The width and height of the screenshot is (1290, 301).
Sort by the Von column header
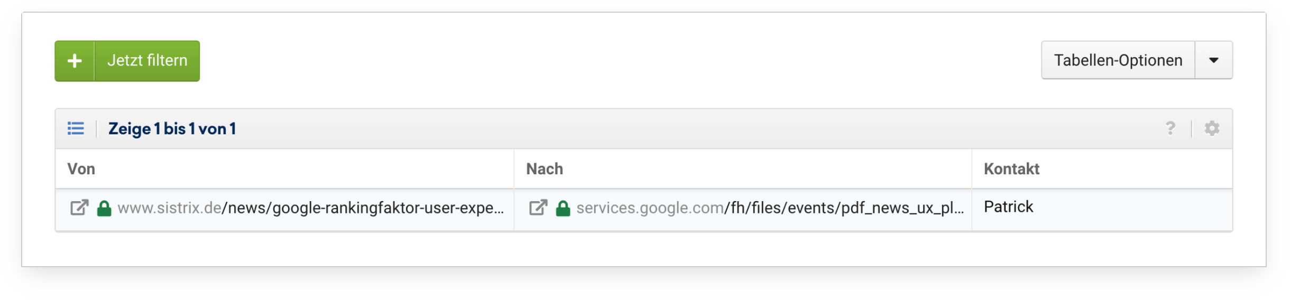[x=81, y=169]
